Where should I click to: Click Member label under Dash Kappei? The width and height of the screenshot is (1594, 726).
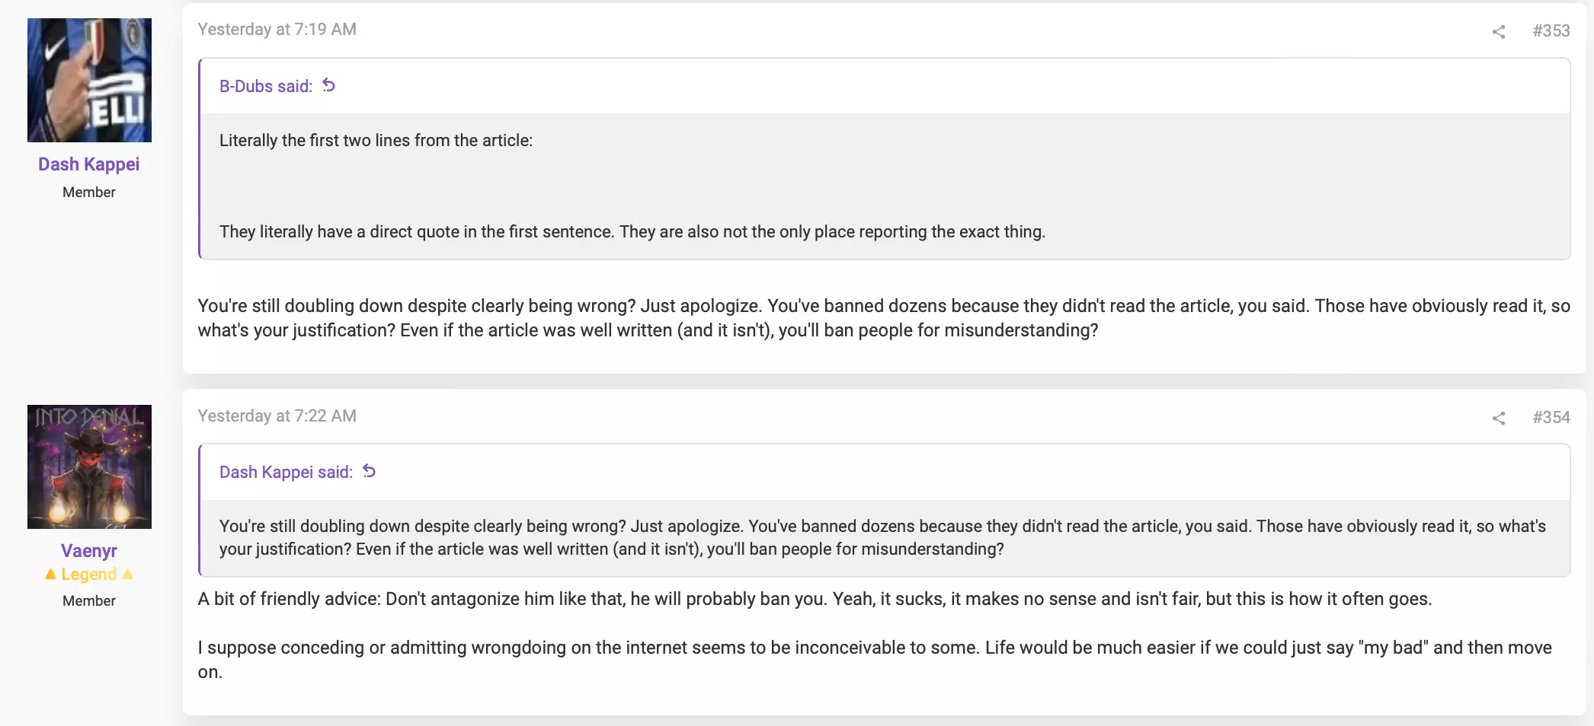point(89,193)
